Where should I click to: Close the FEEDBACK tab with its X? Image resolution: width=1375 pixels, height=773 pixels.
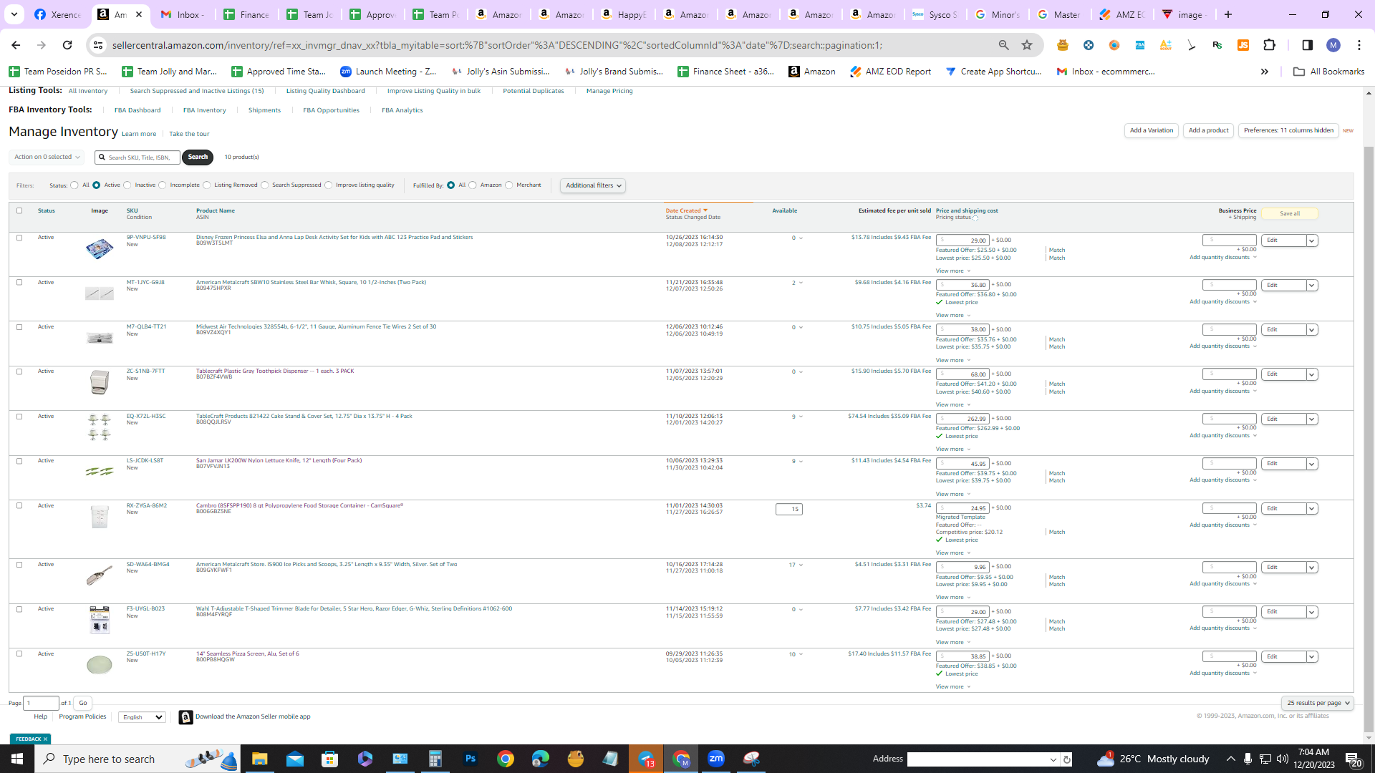click(45, 739)
